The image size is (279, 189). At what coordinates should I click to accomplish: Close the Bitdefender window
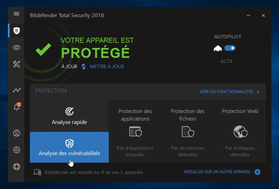pyautogui.click(x=263, y=15)
